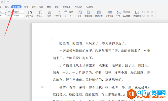Open 稿纸设置 manuscript paper settings
The width and height of the screenshot is (168, 101).
coord(99,14)
